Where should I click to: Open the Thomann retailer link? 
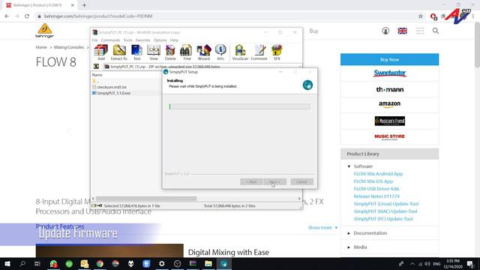point(389,89)
